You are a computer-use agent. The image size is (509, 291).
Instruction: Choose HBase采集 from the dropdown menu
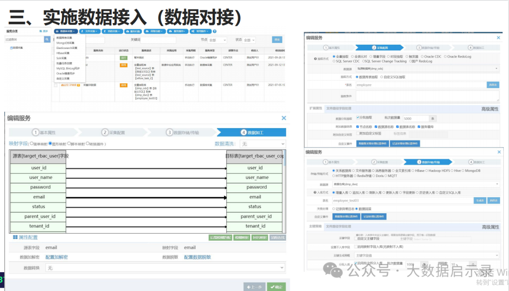[x=63, y=53]
